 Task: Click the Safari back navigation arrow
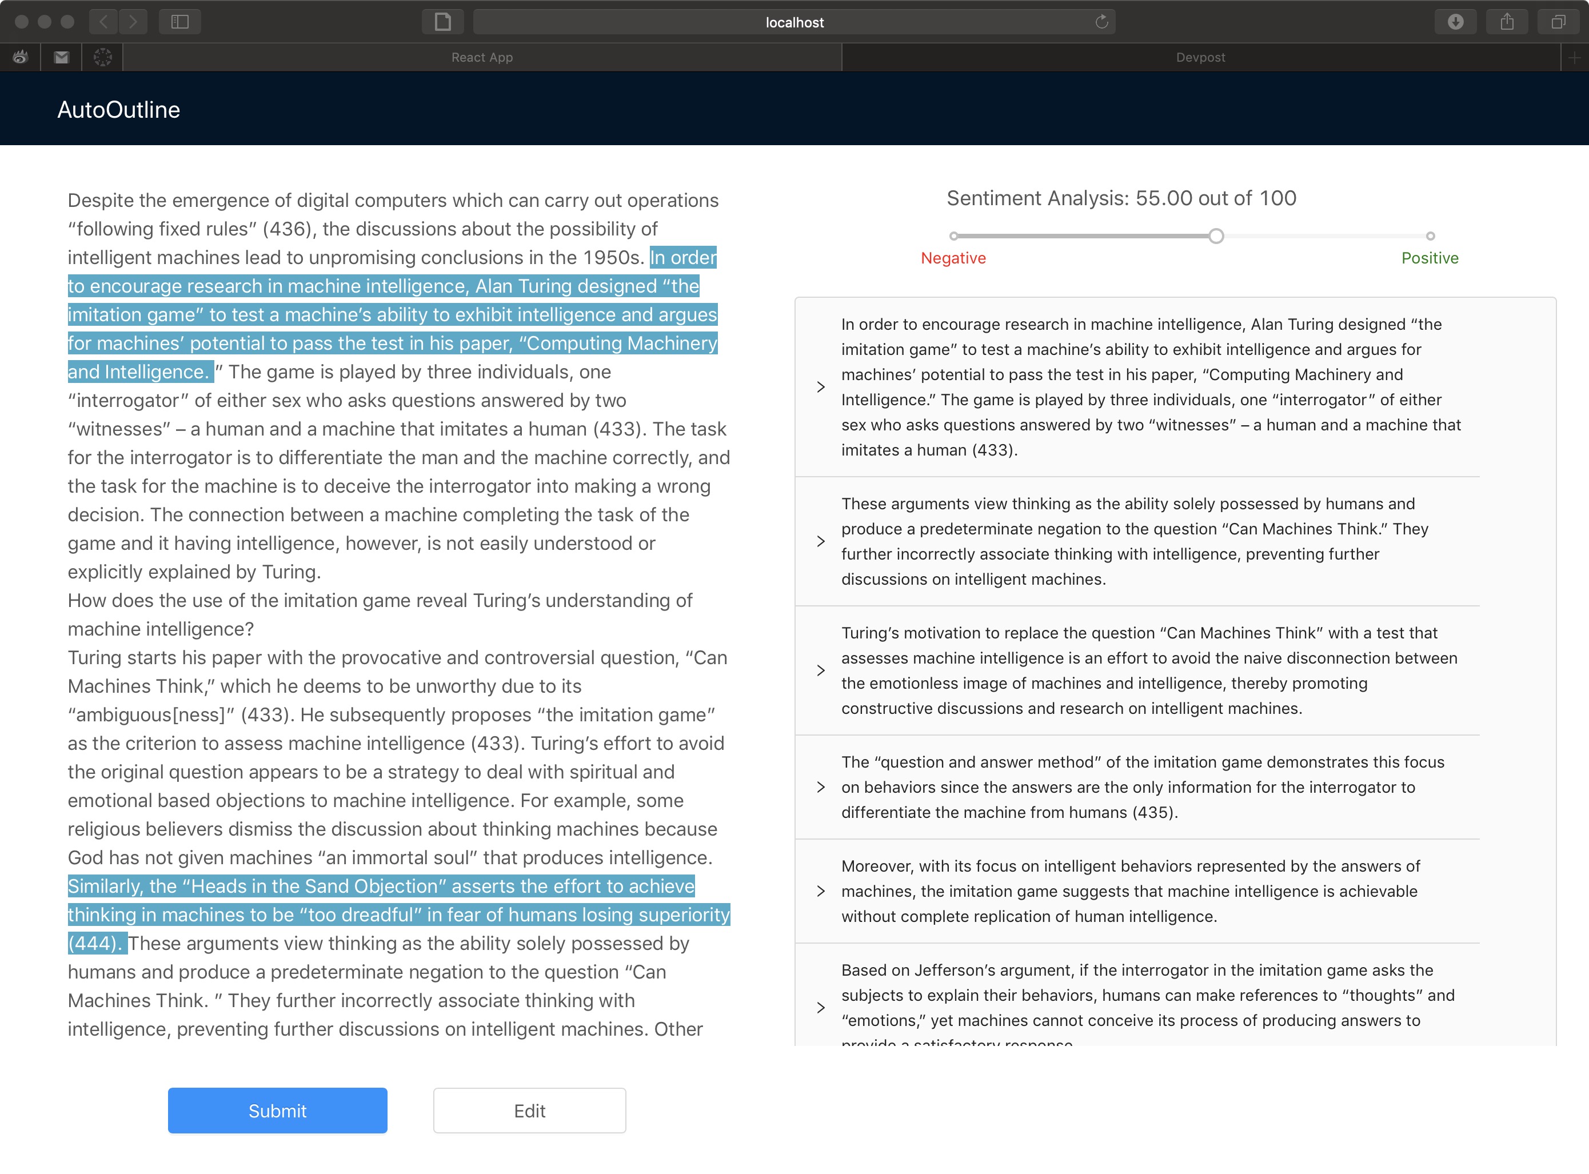coord(104,22)
